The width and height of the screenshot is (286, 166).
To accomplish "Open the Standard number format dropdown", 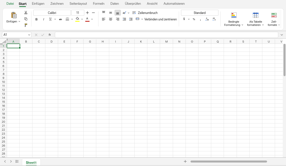I will [x=199, y=13].
